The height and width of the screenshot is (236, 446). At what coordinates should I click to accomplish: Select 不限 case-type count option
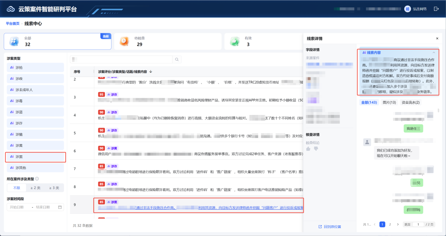coord(17,188)
